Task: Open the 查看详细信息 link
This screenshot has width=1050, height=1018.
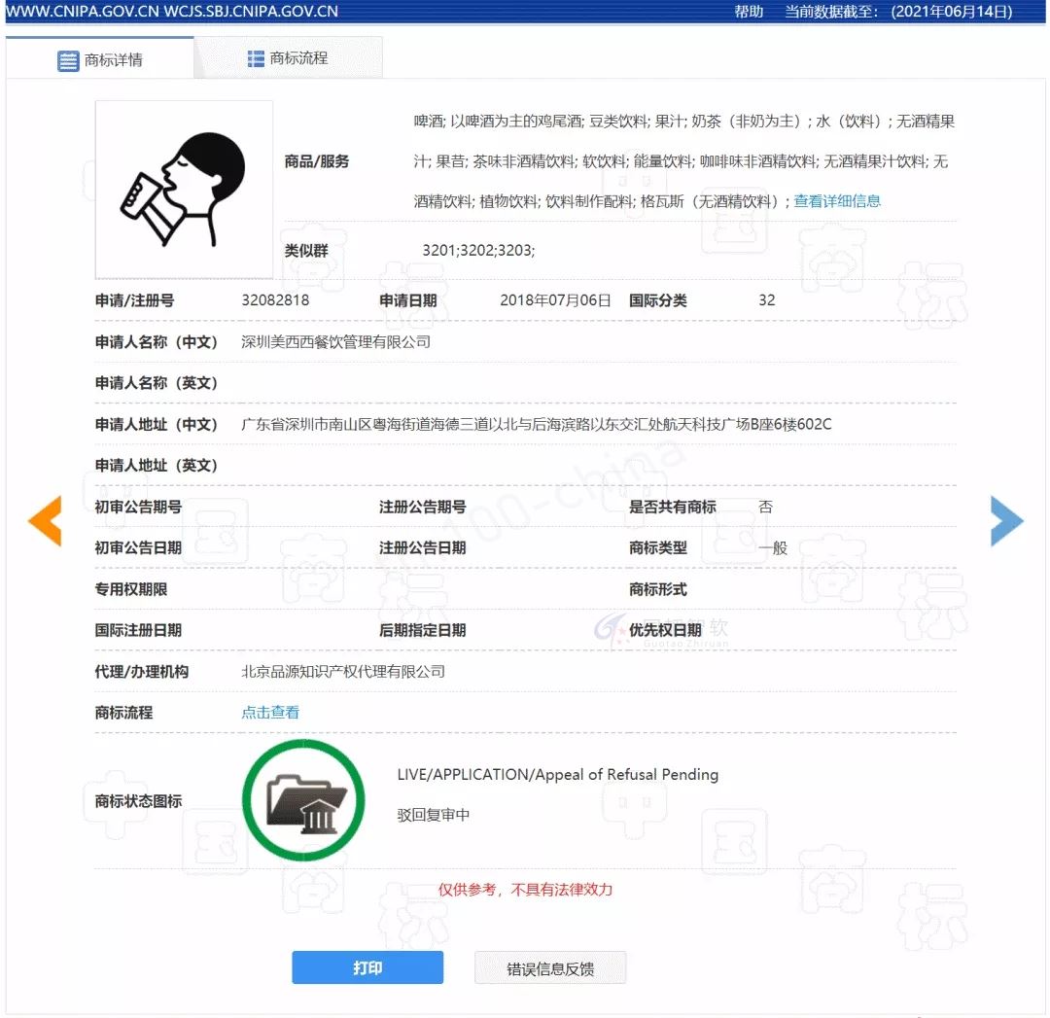Action: tap(836, 201)
